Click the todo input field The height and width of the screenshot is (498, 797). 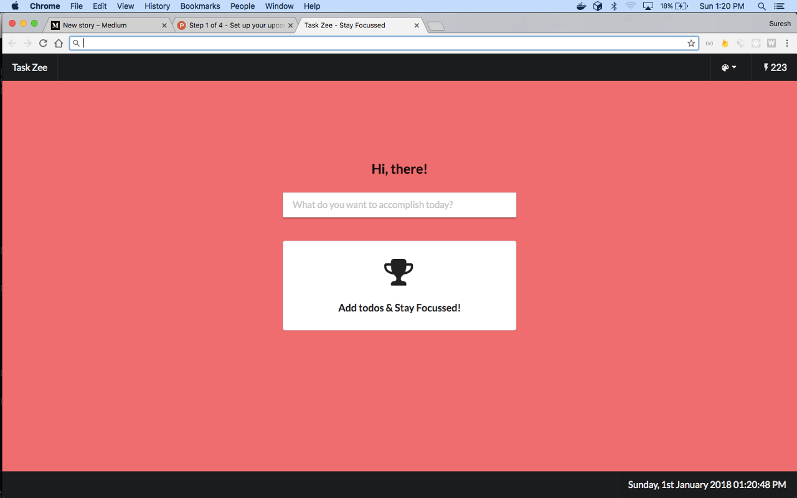coord(398,205)
